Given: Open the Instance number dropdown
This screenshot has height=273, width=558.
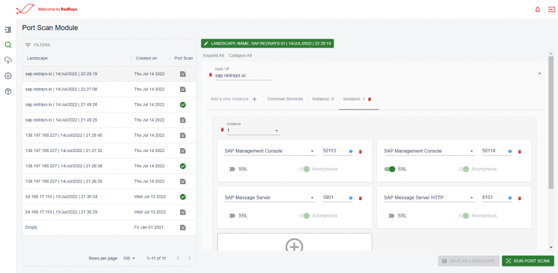Looking at the screenshot, I should [253, 131].
